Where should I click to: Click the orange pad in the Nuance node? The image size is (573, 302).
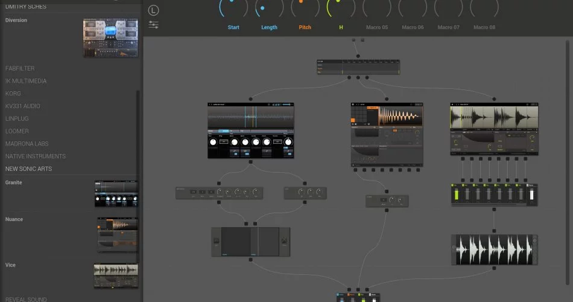pos(353,120)
